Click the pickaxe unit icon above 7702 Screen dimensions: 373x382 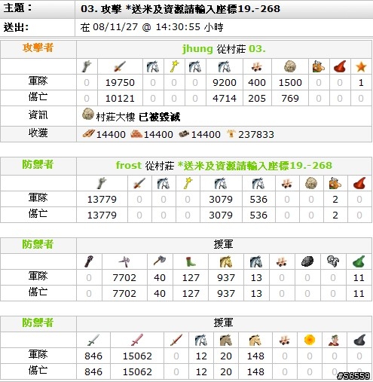point(124,261)
